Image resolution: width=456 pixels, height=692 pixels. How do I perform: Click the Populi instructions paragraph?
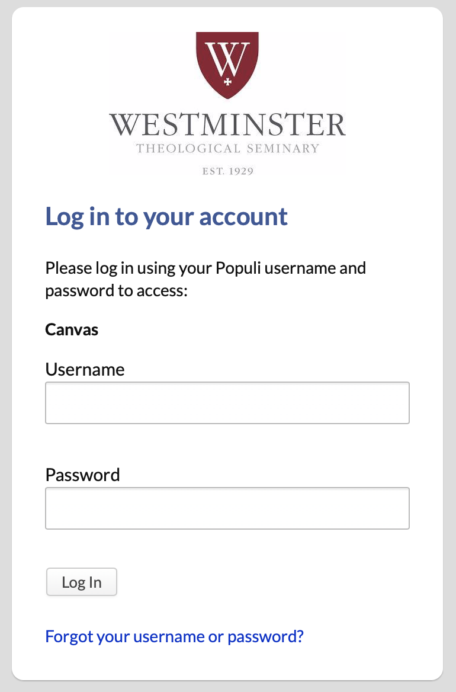click(x=205, y=278)
